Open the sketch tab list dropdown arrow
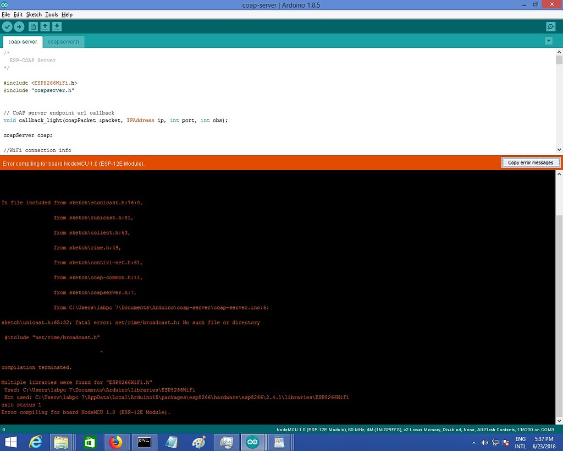Image resolution: width=563 pixels, height=451 pixels. coord(549,40)
